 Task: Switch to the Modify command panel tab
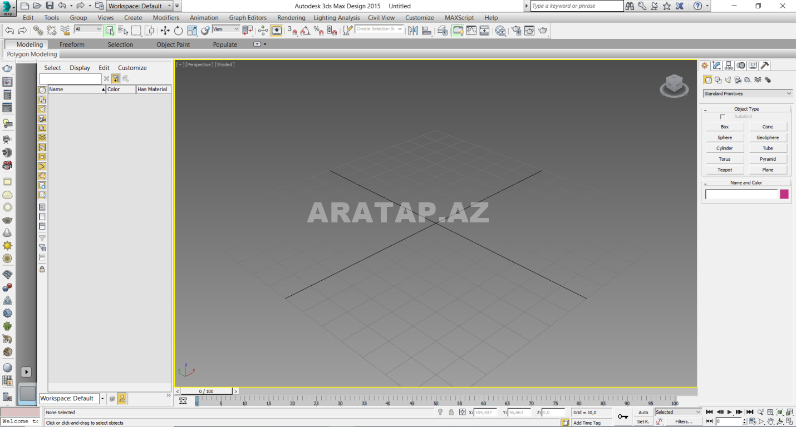pyautogui.click(x=717, y=66)
